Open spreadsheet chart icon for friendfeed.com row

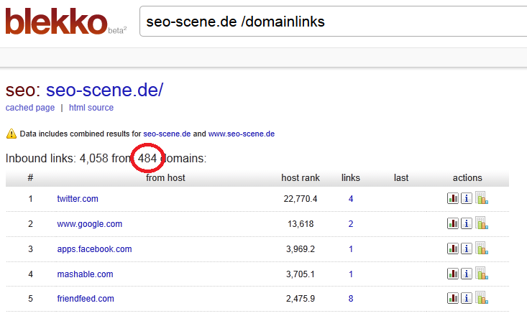482,297
